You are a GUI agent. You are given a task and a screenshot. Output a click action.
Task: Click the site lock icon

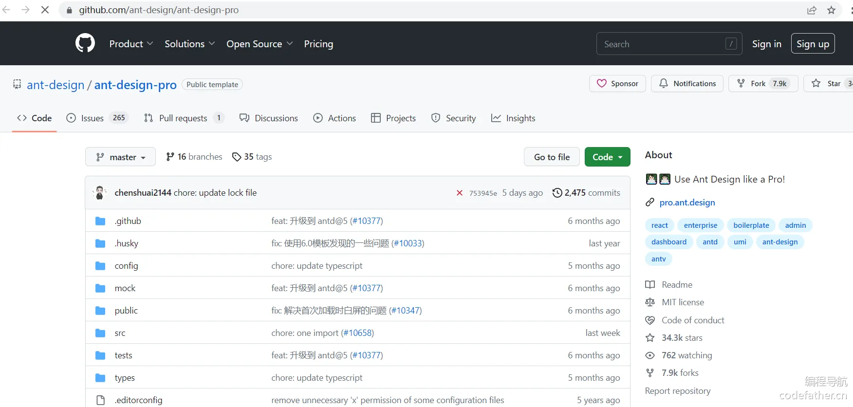[70, 10]
